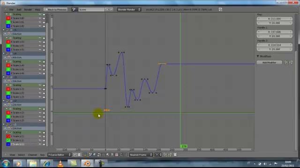This screenshot has height=168, width=300.
Task: Lock the X Scale (c6) channel
Action: click(44, 18)
